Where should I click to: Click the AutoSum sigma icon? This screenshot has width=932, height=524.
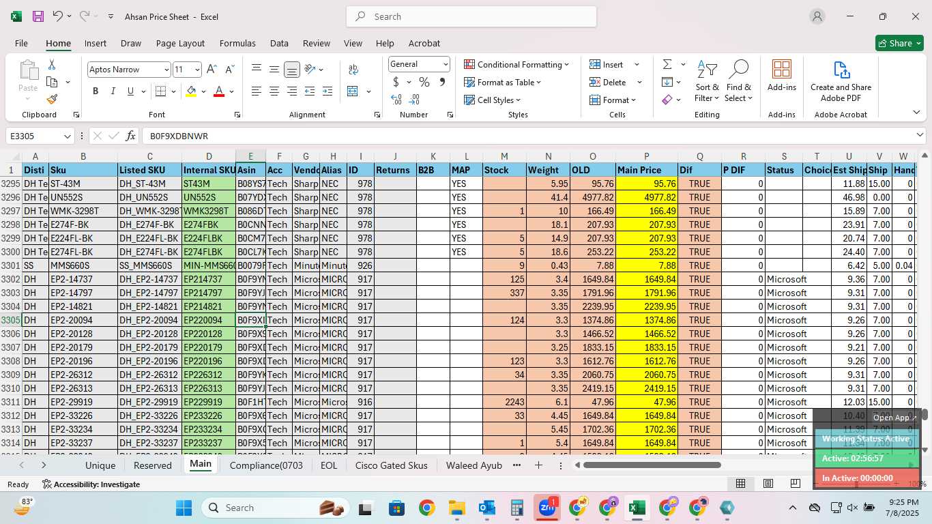point(667,64)
